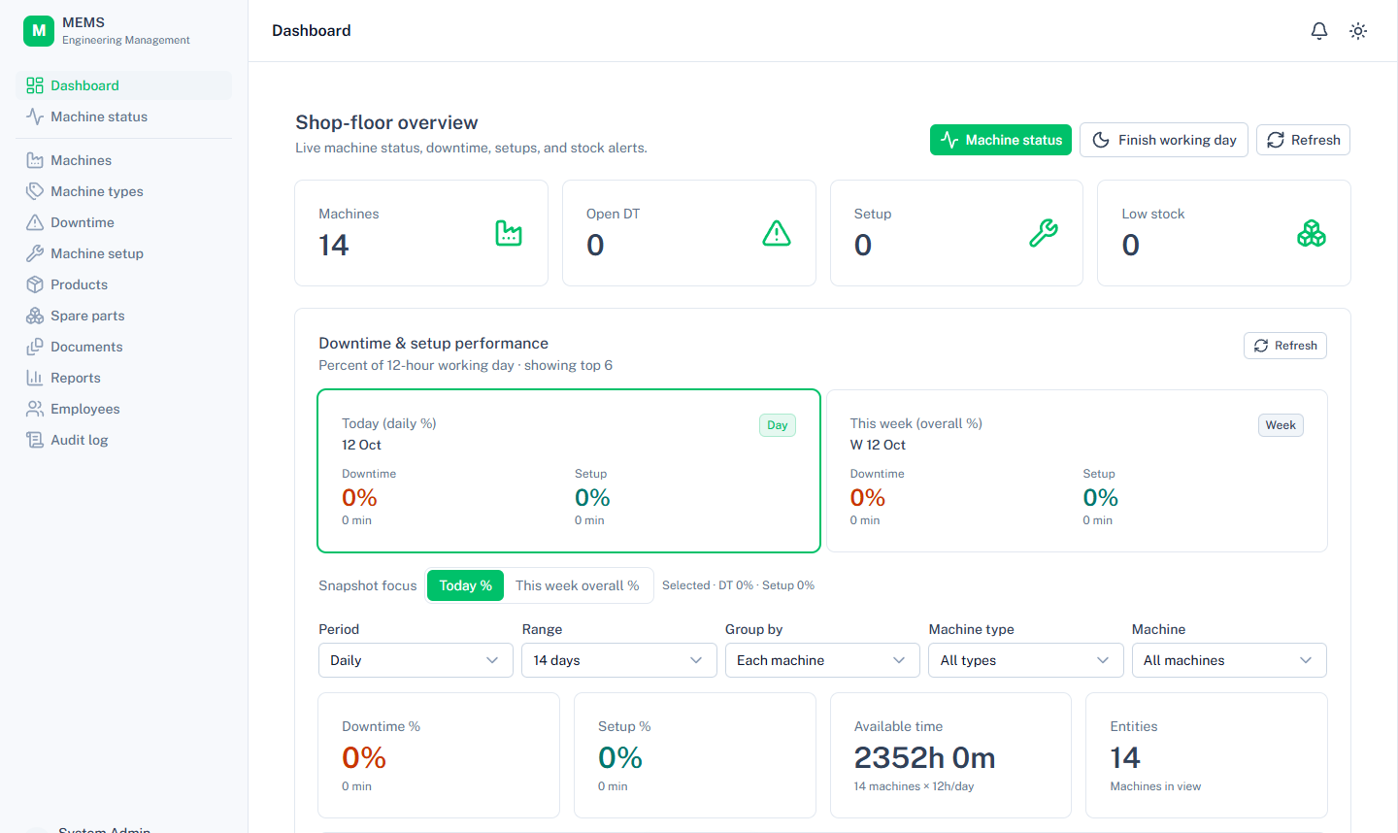Open the Downtime page from sidebar
Image resolution: width=1398 pixels, height=833 pixels.
click(124, 222)
